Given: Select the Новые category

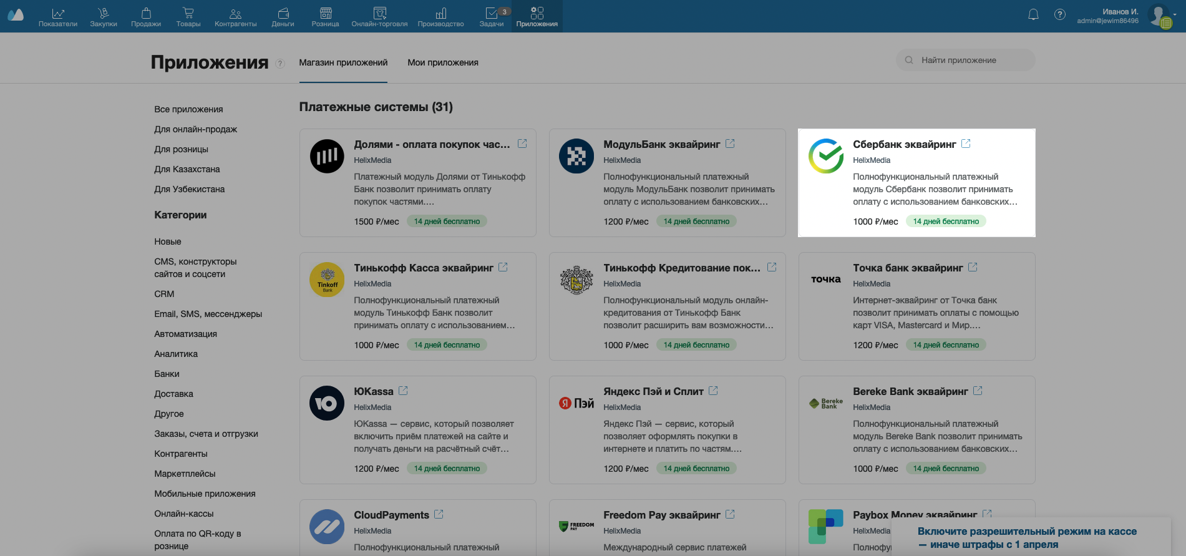Looking at the screenshot, I should click(168, 241).
